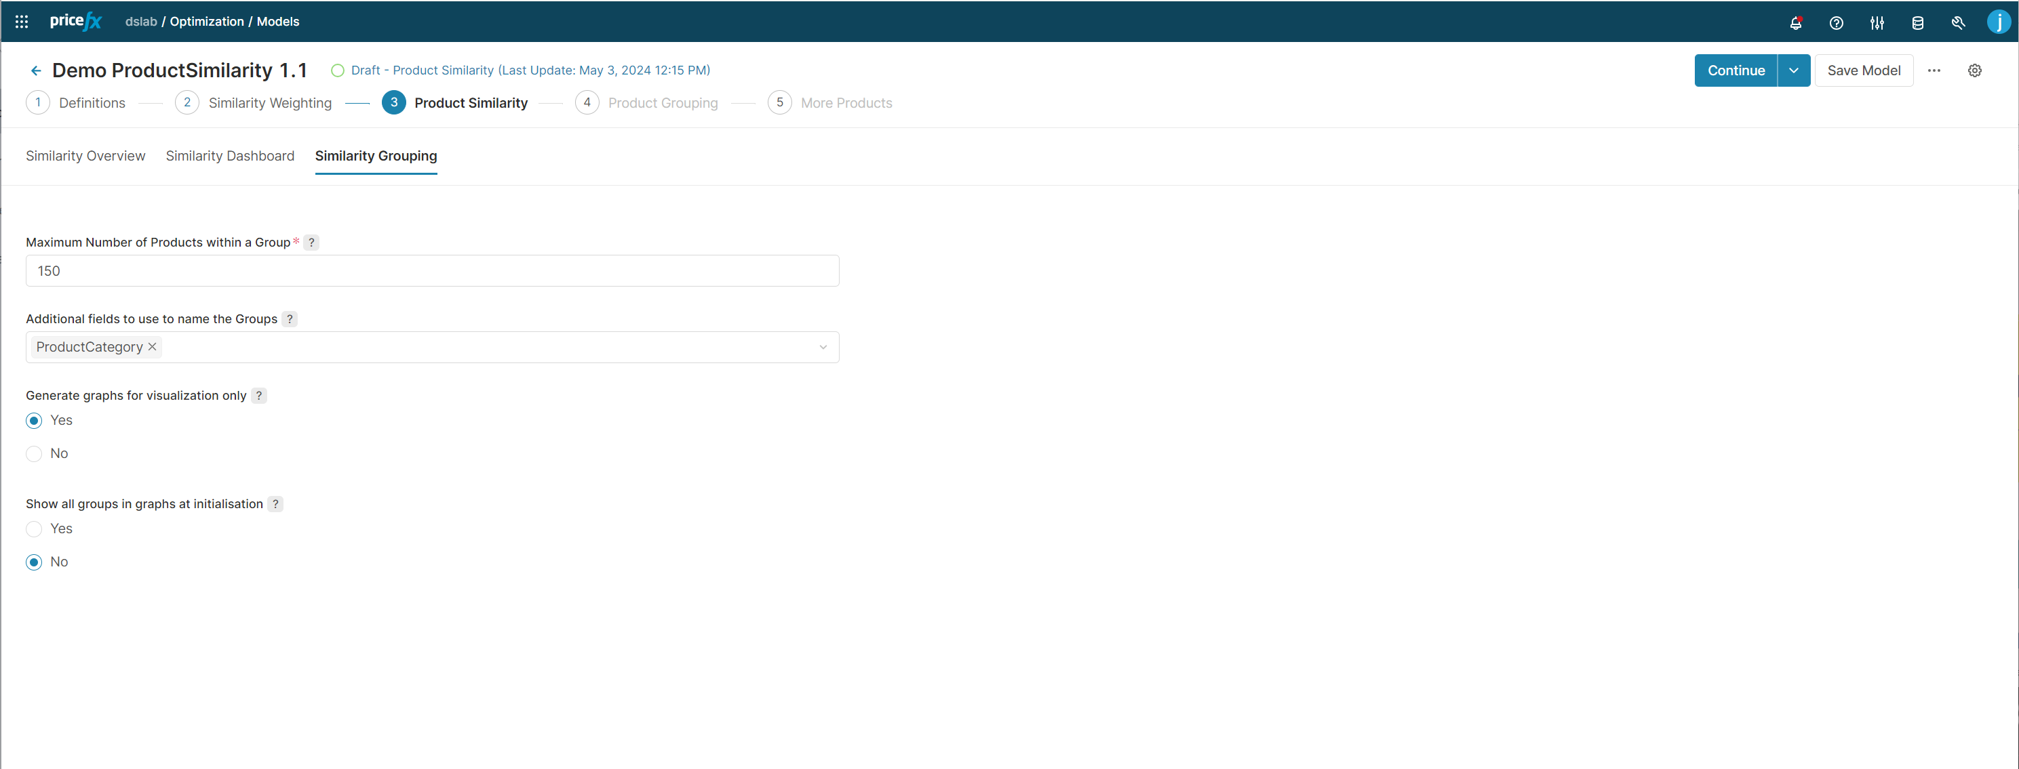Screen dimensions: 2019x769
Task: Select Yes for generate graphs visualization only
Action: pos(34,421)
